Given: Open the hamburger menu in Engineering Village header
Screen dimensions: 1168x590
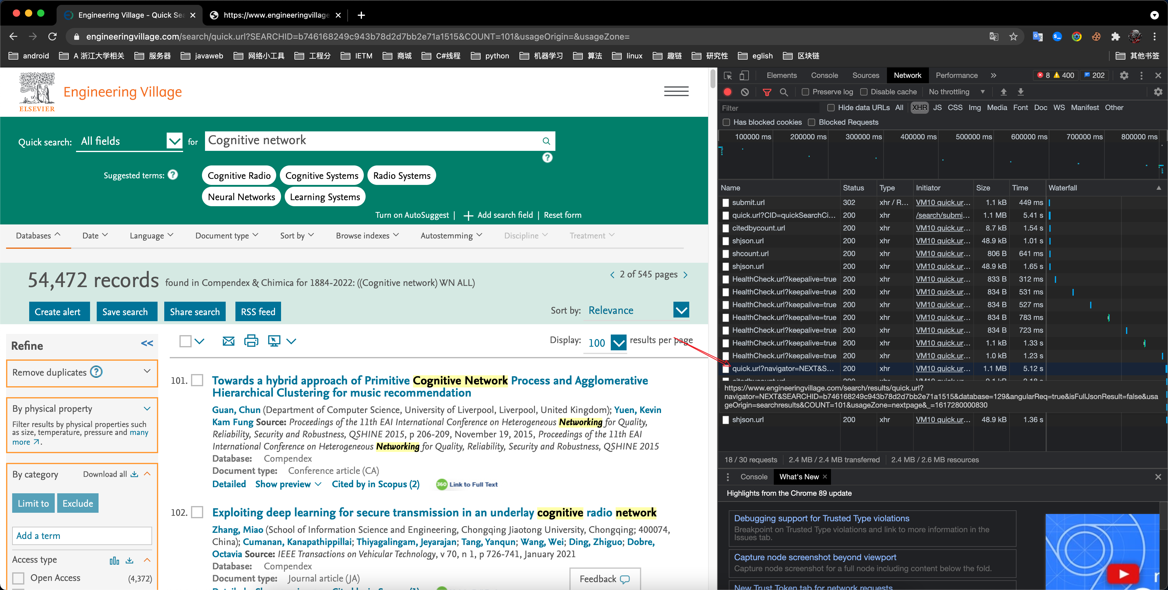Looking at the screenshot, I should 676,91.
